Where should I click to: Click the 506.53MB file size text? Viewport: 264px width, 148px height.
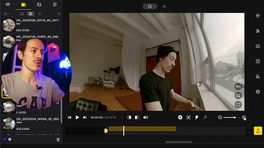23,129
